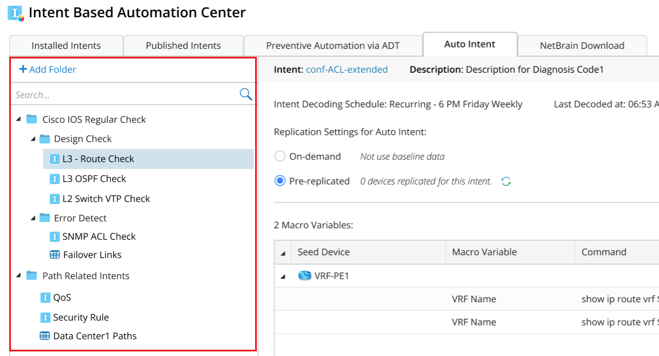Click the second show ip route vrf command

coord(620,322)
